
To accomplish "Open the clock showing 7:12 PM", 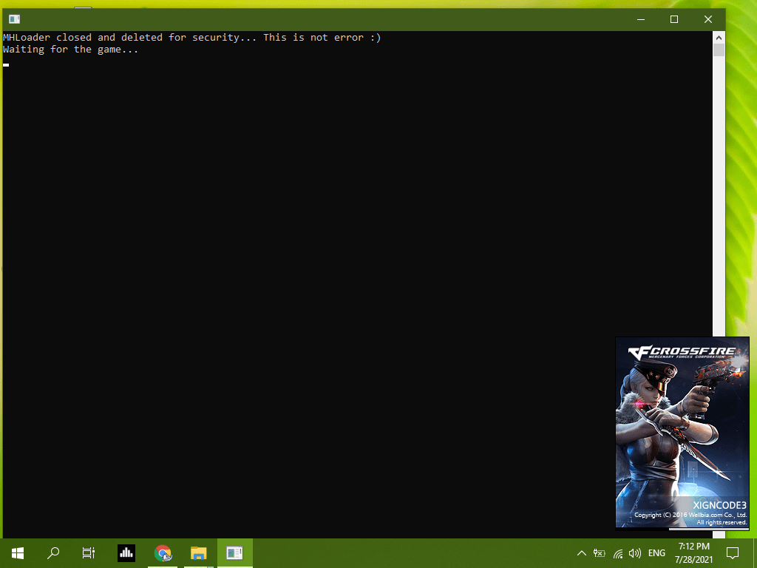I will point(693,553).
